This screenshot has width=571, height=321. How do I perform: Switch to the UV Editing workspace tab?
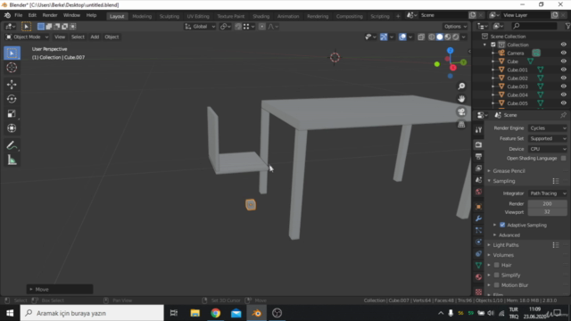point(198,16)
